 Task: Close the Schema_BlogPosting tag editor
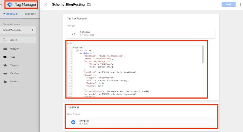(46, 5)
